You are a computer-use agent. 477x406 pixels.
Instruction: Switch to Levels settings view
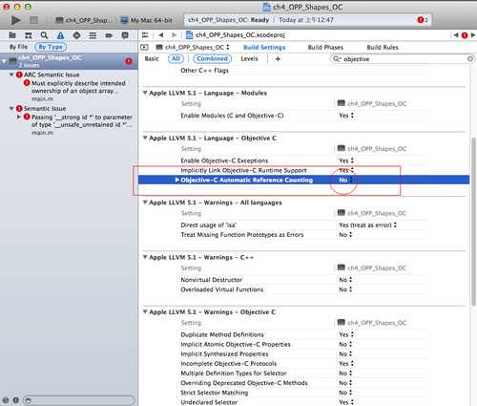pyautogui.click(x=249, y=58)
